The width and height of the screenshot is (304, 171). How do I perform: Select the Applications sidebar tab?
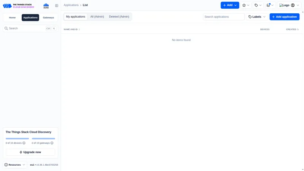click(x=30, y=17)
